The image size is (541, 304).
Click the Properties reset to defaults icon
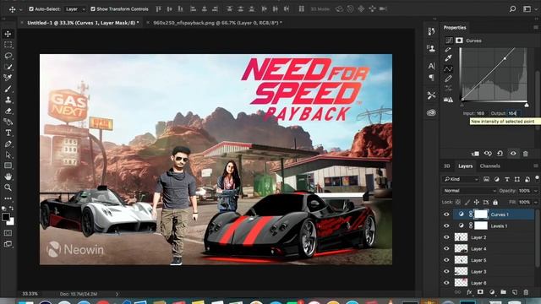tap(500, 154)
